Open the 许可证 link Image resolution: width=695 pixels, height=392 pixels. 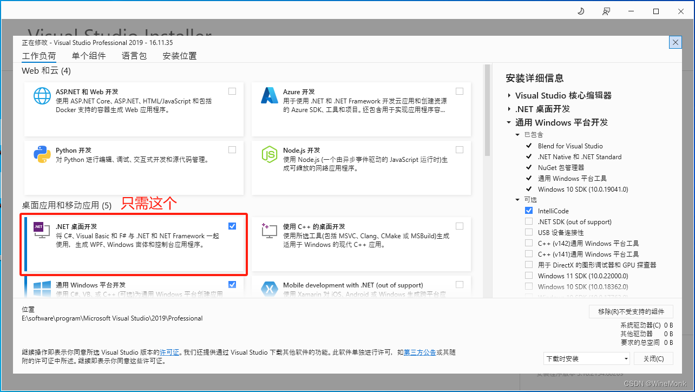pos(169,352)
